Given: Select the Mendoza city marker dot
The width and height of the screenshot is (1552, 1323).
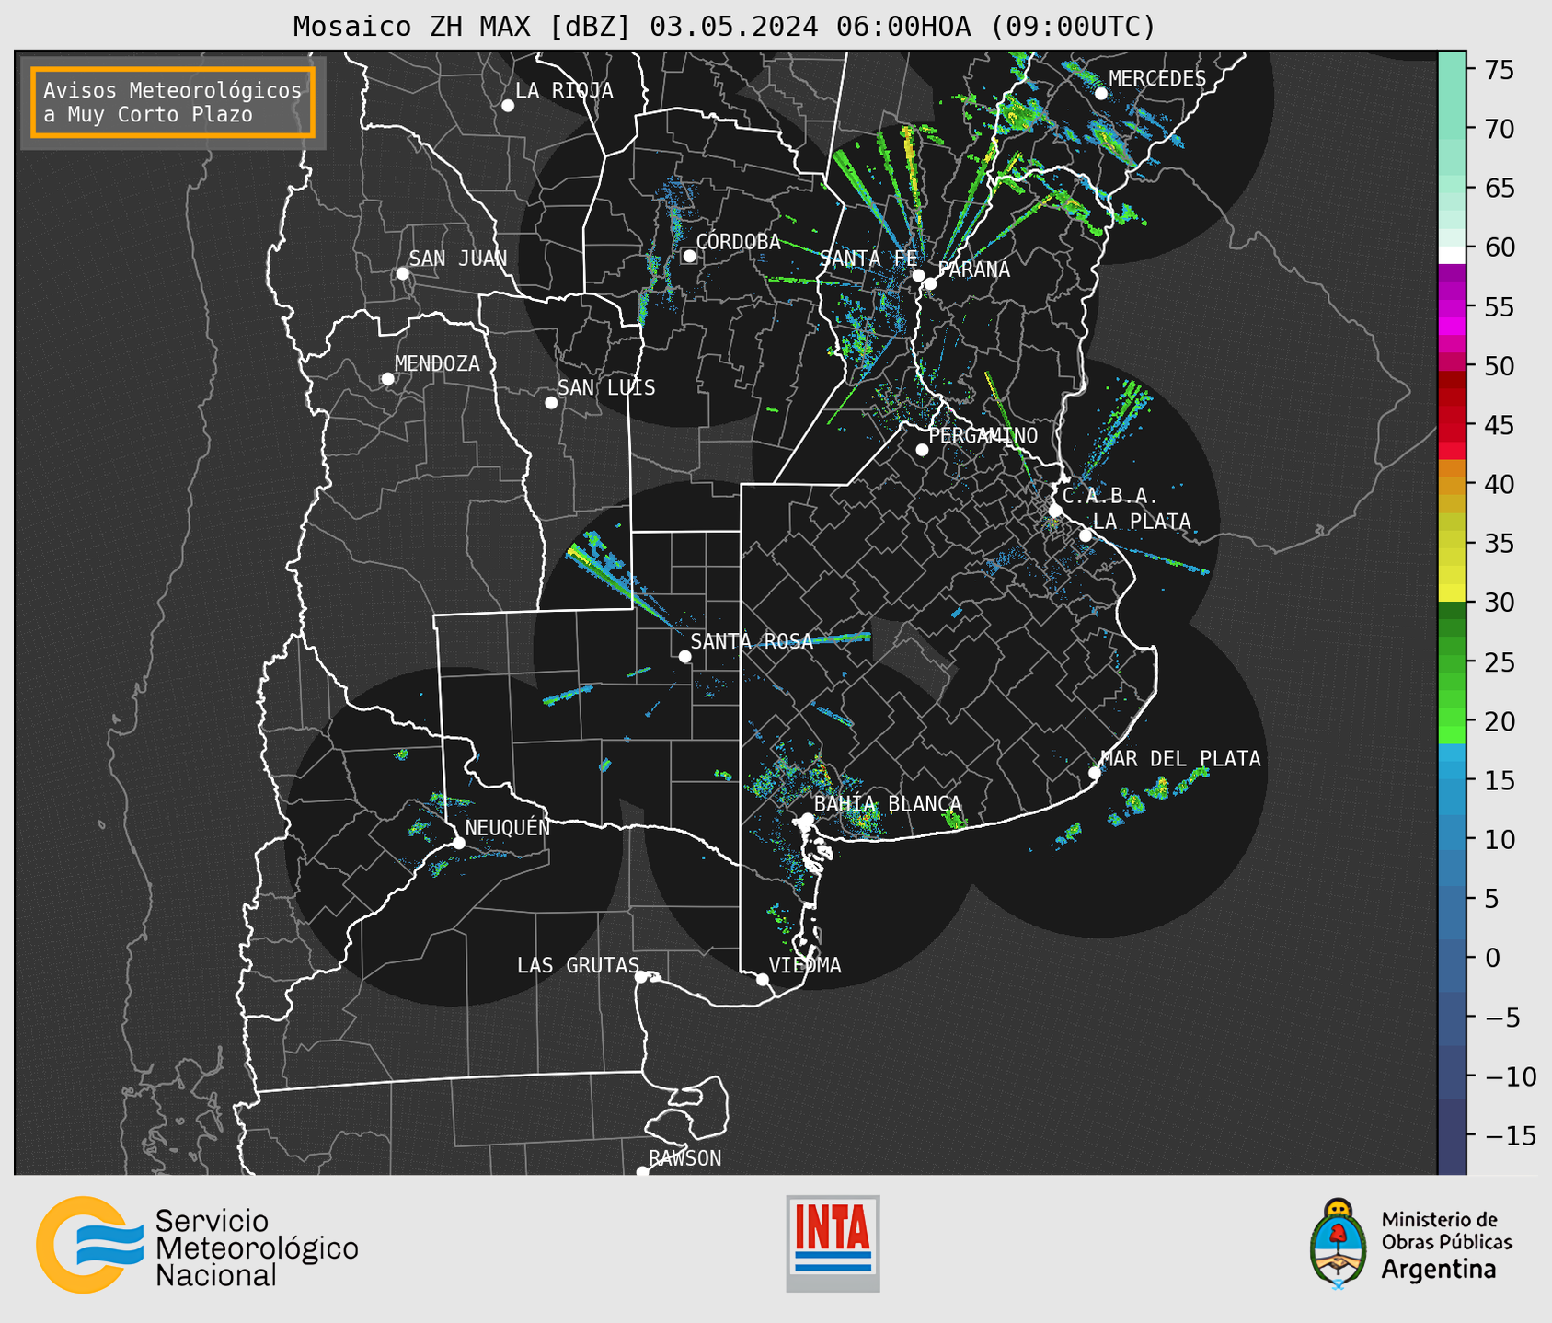Looking at the screenshot, I should [387, 379].
